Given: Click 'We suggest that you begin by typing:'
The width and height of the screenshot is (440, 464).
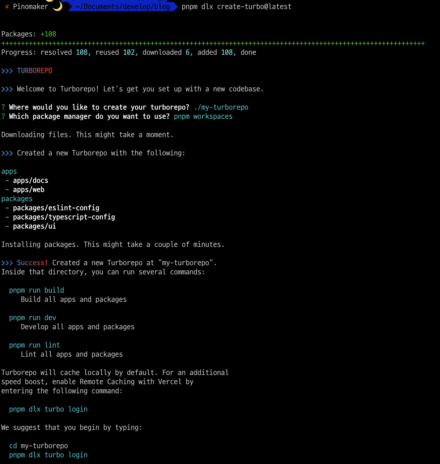Looking at the screenshot, I should point(72,427).
